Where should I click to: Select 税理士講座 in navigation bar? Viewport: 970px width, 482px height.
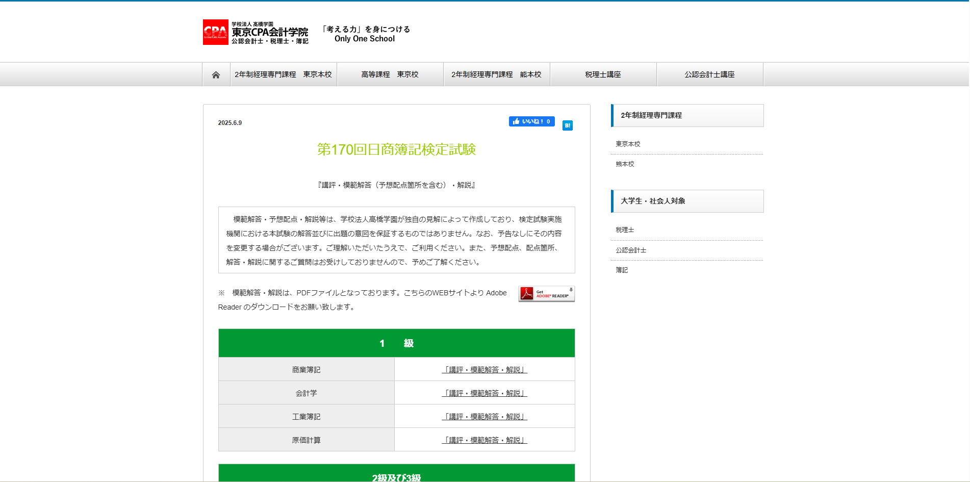[x=603, y=74]
